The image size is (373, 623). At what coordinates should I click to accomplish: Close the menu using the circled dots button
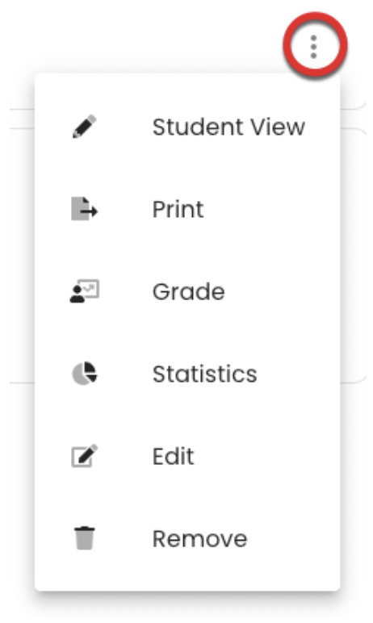pyautogui.click(x=314, y=47)
